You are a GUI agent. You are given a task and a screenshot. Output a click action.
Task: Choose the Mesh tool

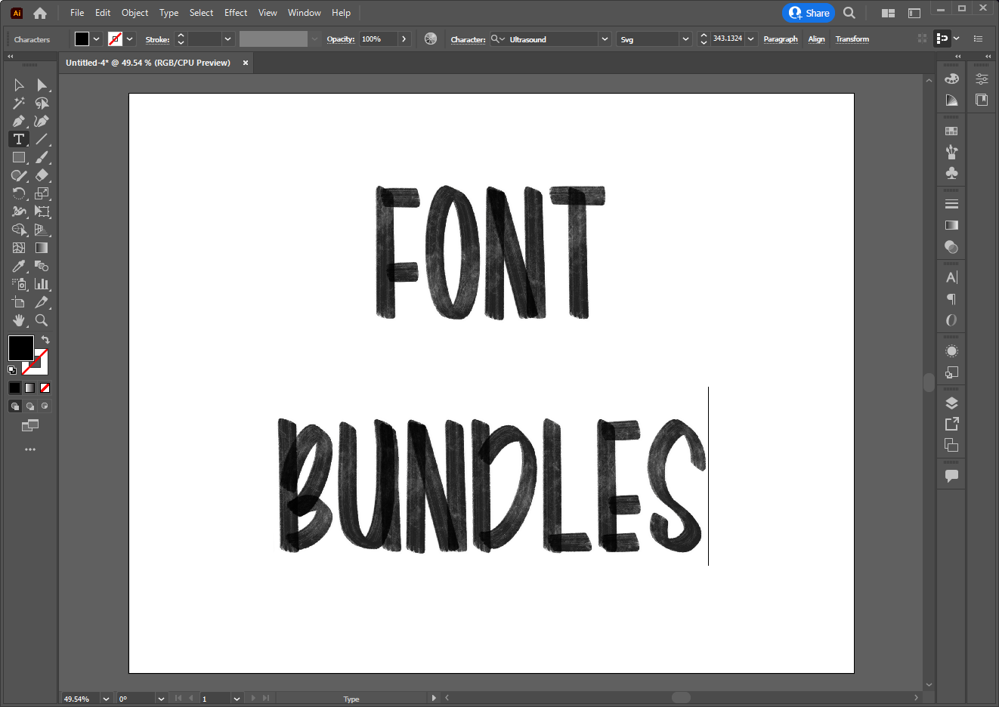[x=19, y=248]
